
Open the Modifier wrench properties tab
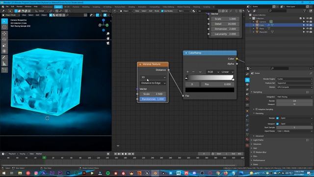247,116
